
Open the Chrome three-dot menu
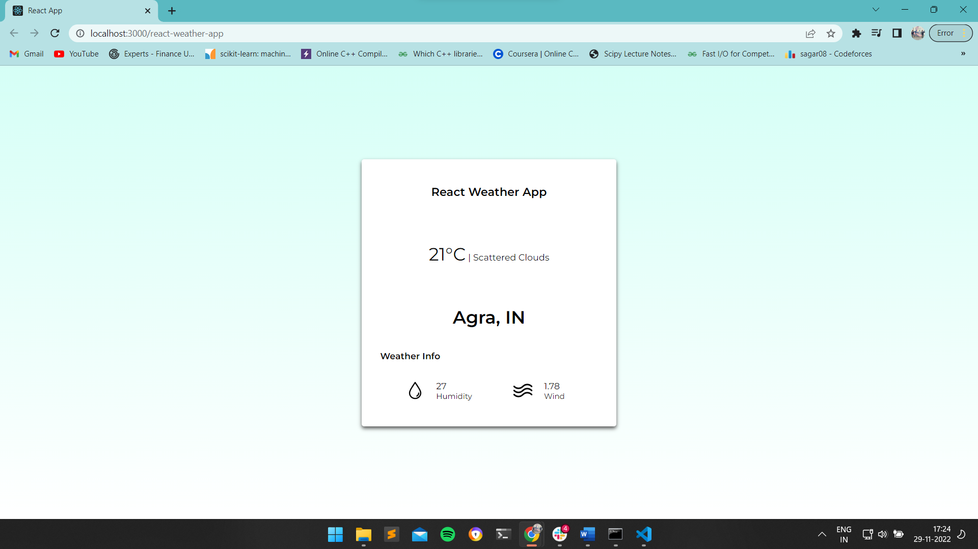tap(964, 33)
